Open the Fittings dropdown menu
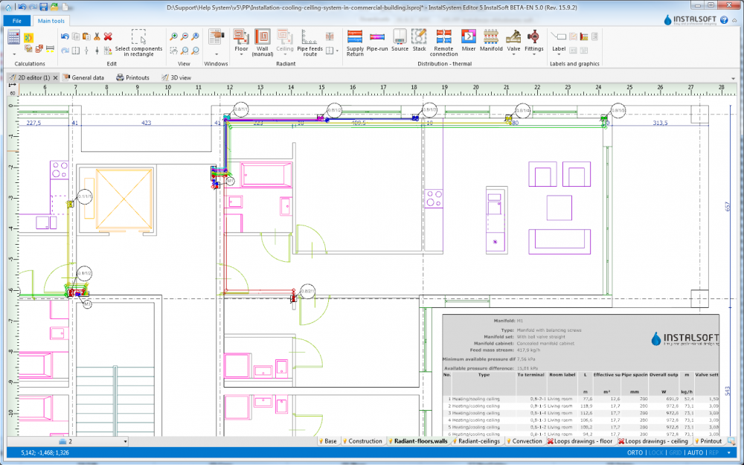The height and width of the screenshot is (465, 744). click(533, 54)
